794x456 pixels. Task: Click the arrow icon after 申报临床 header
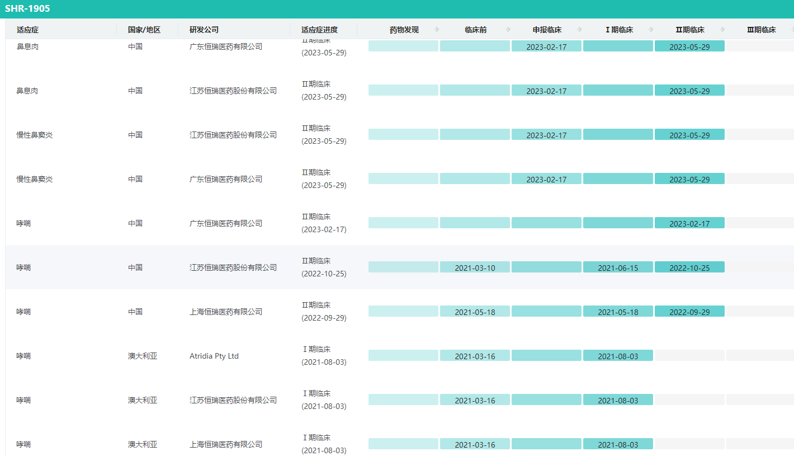click(579, 30)
